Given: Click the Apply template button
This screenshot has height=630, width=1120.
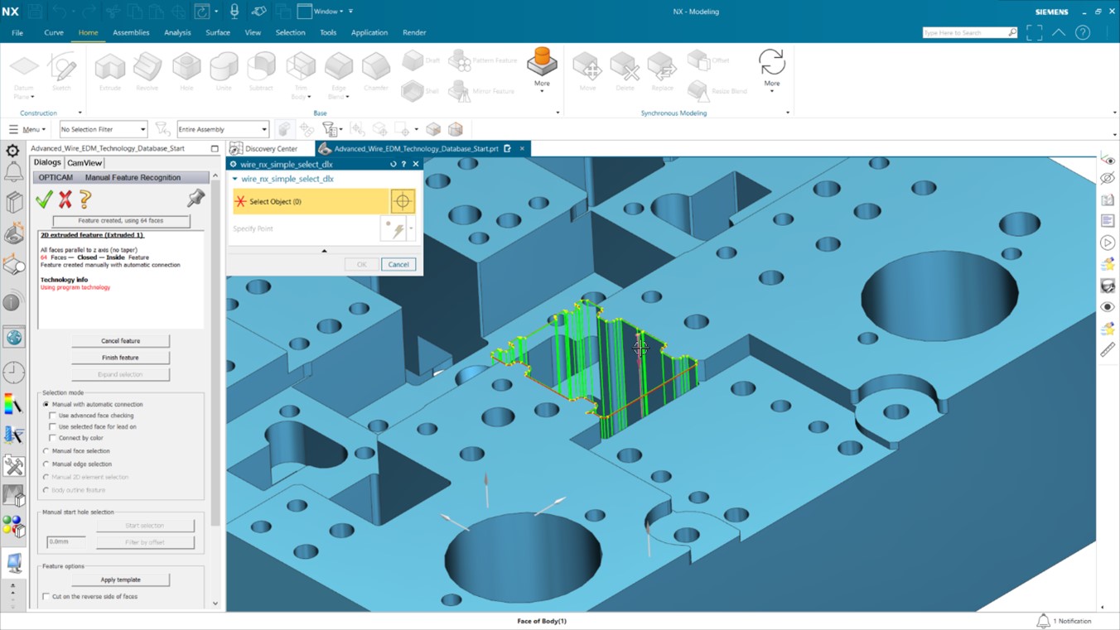Looking at the screenshot, I should point(120,580).
